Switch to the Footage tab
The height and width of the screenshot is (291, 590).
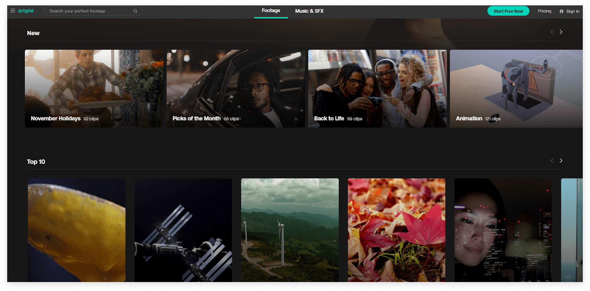point(271,11)
